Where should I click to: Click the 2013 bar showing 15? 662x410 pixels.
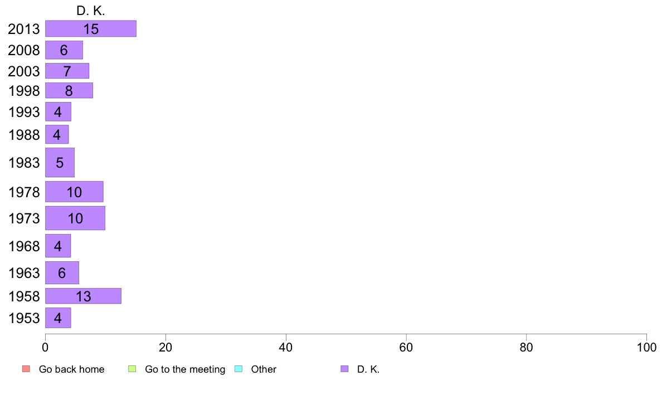pyautogui.click(x=91, y=29)
